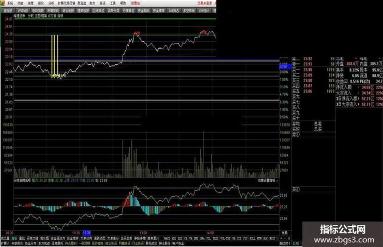
Task: Switch to the 买卖力道 bottom tab
Action: click(x=32, y=238)
